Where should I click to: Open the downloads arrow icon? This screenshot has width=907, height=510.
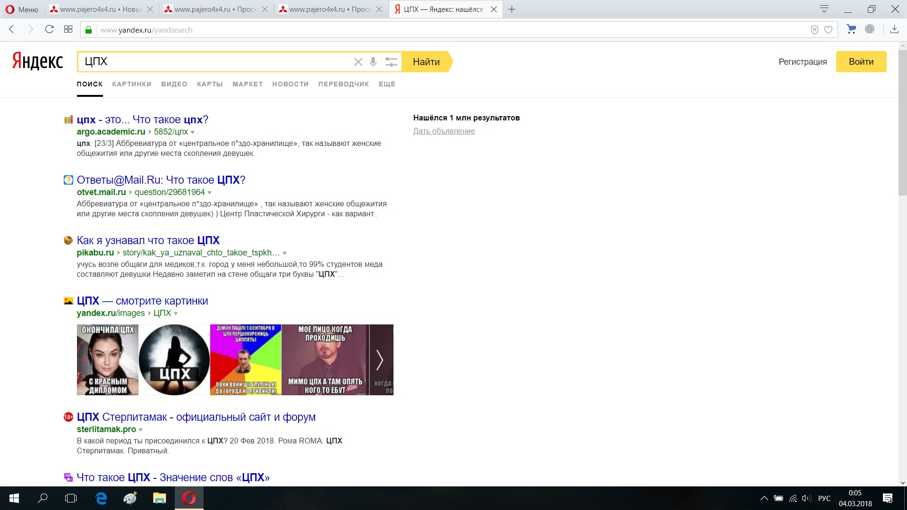pos(894,29)
